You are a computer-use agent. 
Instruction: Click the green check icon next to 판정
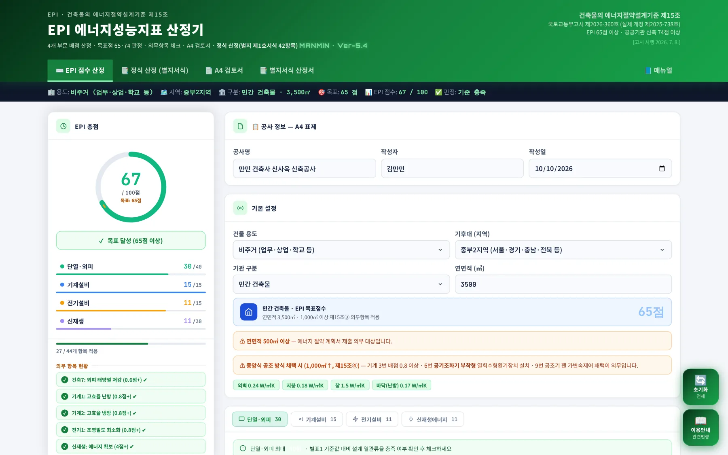438,92
